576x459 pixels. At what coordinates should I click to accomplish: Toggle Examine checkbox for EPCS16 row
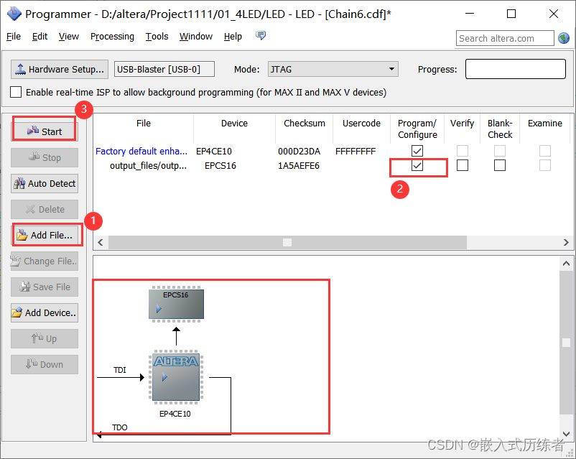[x=545, y=165]
